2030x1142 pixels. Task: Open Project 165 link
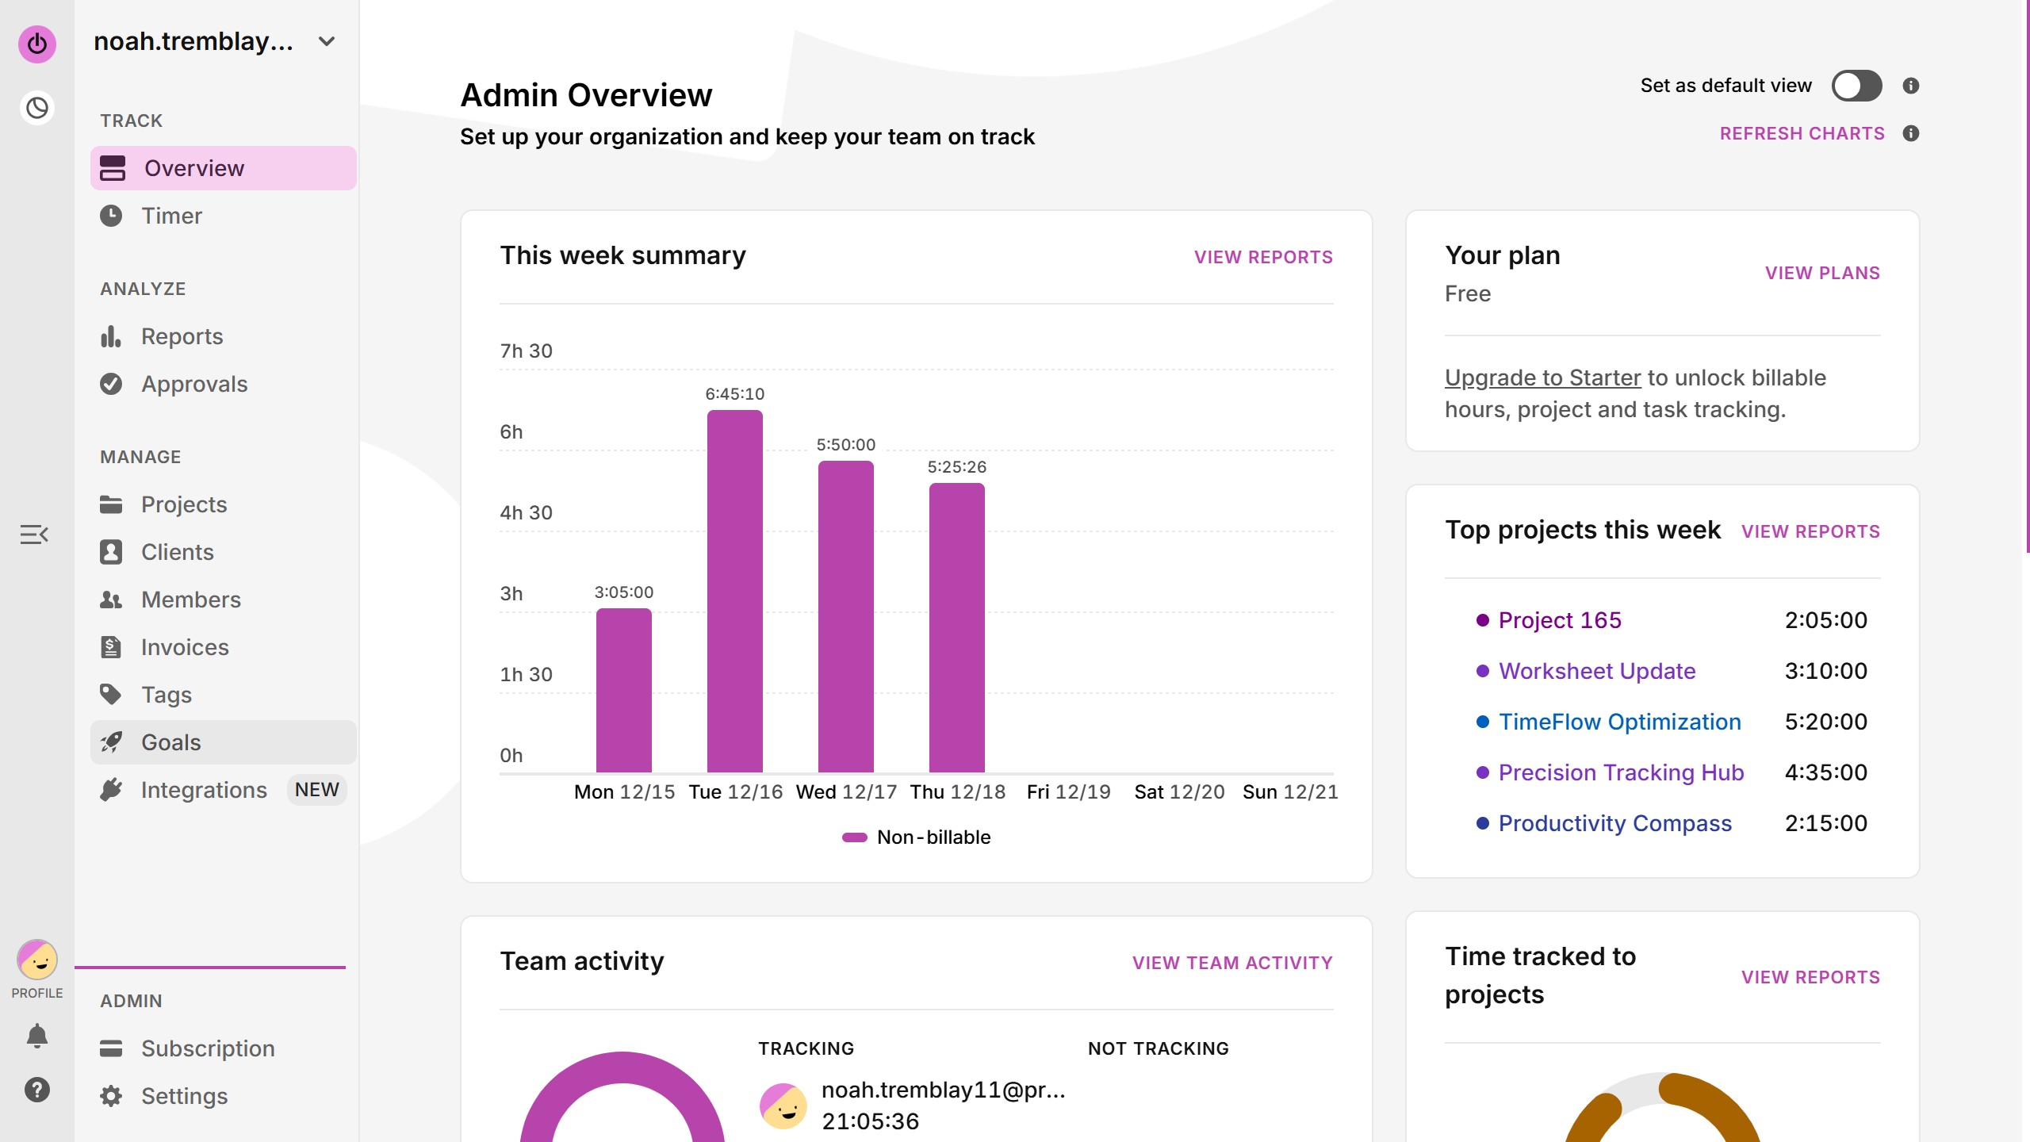coord(1560,620)
